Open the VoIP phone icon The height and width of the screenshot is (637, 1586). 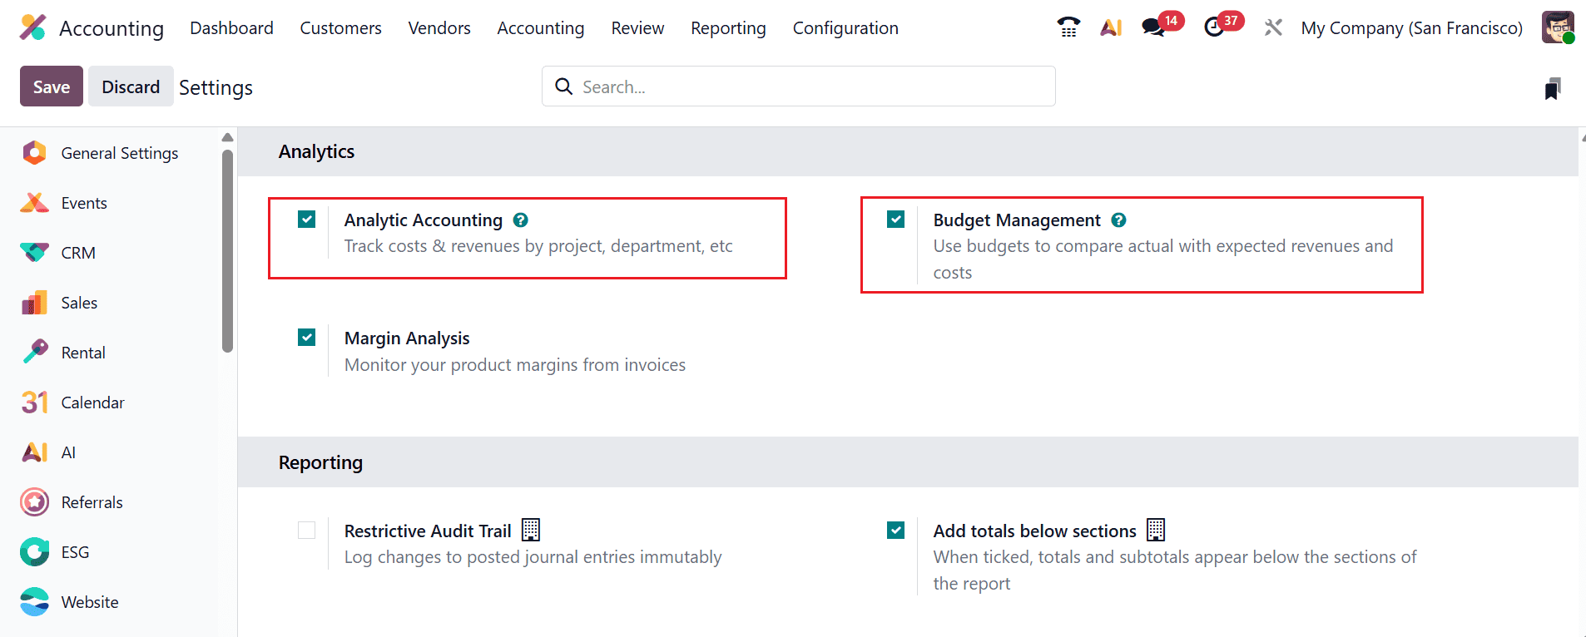coord(1068,27)
